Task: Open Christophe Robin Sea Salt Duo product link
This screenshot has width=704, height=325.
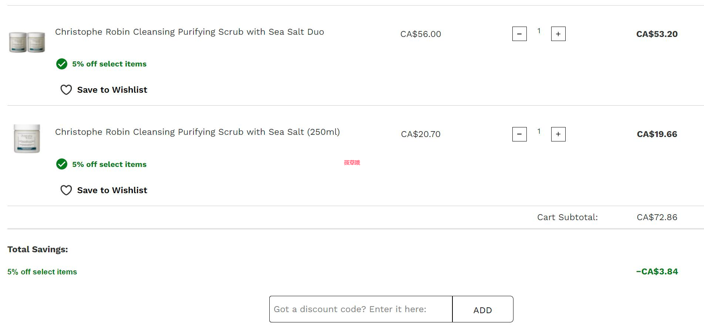Action: pyautogui.click(x=189, y=32)
